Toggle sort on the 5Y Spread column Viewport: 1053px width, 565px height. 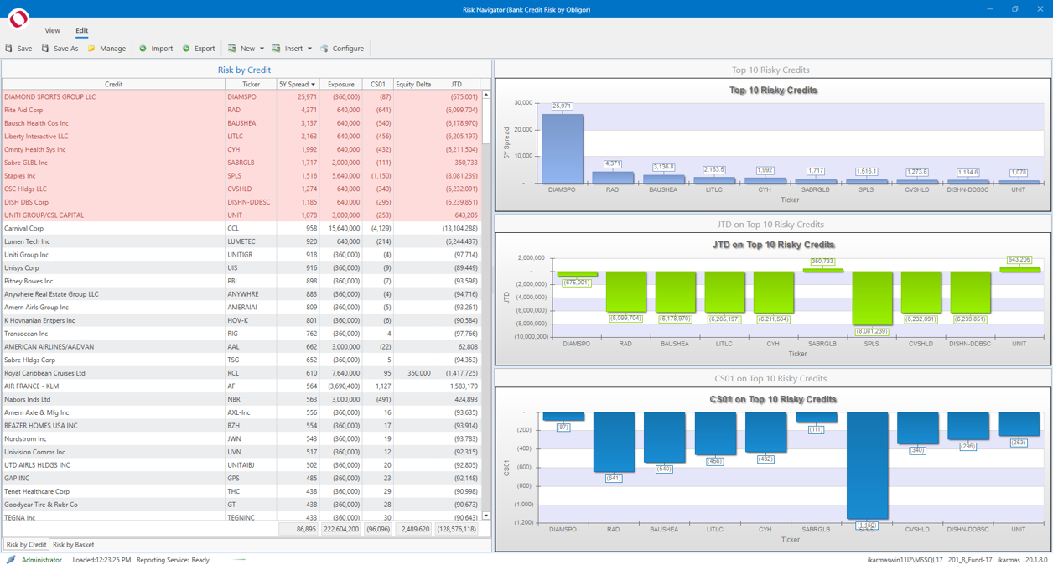[x=298, y=84]
